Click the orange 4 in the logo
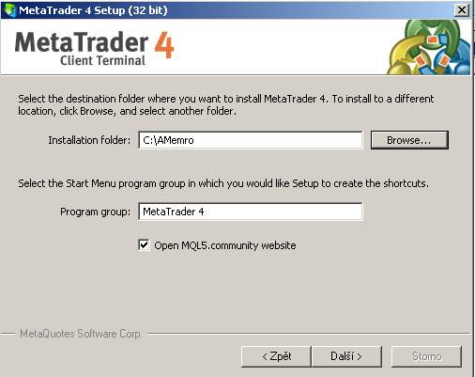The width and height of the screenshot is (475, 377). tap(164, 44)
